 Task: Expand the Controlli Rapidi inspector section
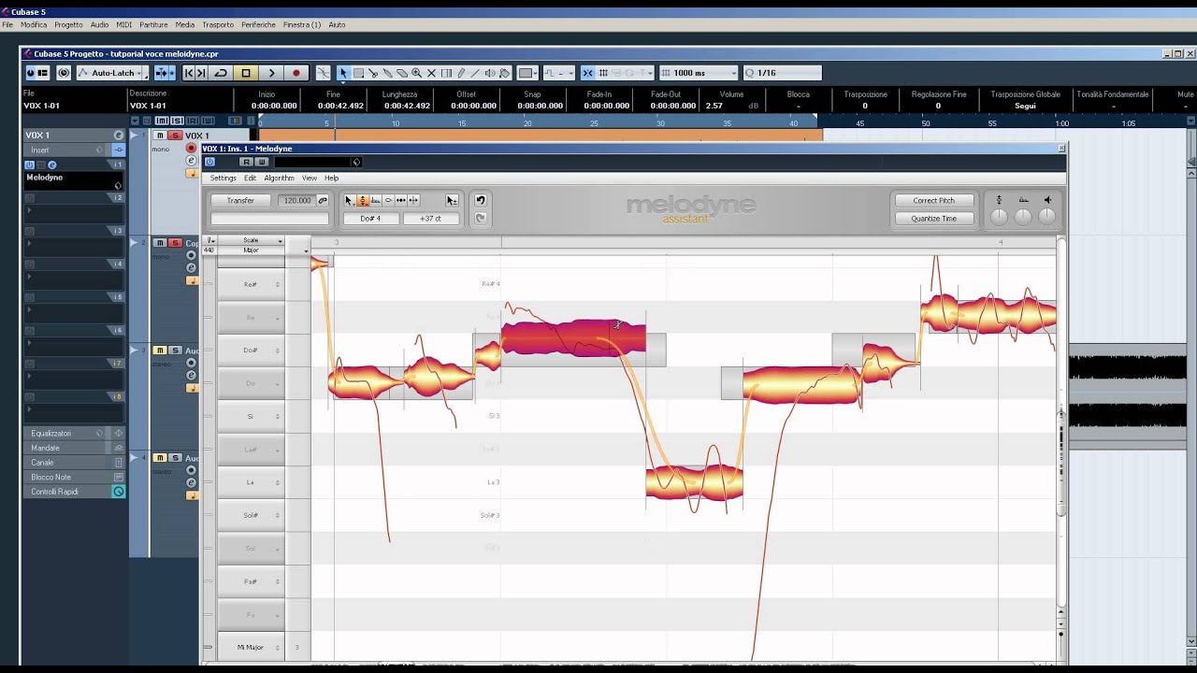(74, 492)
